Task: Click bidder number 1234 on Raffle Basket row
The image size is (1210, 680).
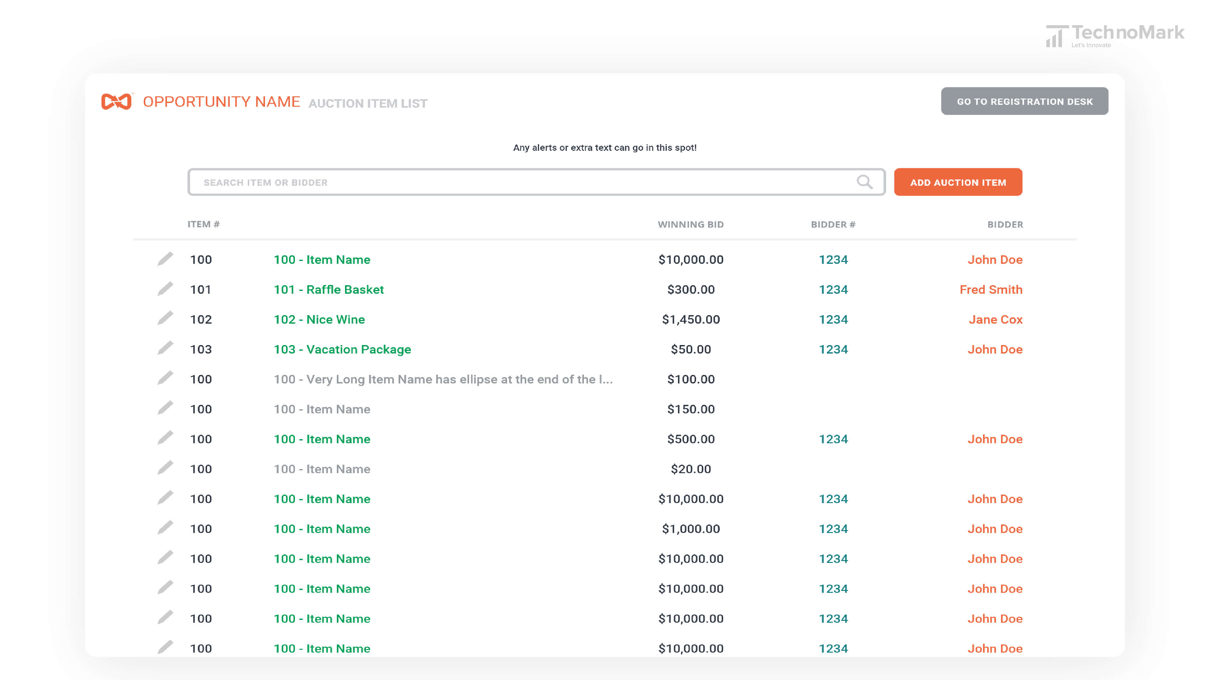Action: click(833, 290)
